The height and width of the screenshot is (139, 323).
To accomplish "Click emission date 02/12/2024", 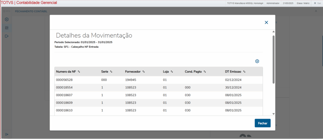I will click(x=233, y=80).
